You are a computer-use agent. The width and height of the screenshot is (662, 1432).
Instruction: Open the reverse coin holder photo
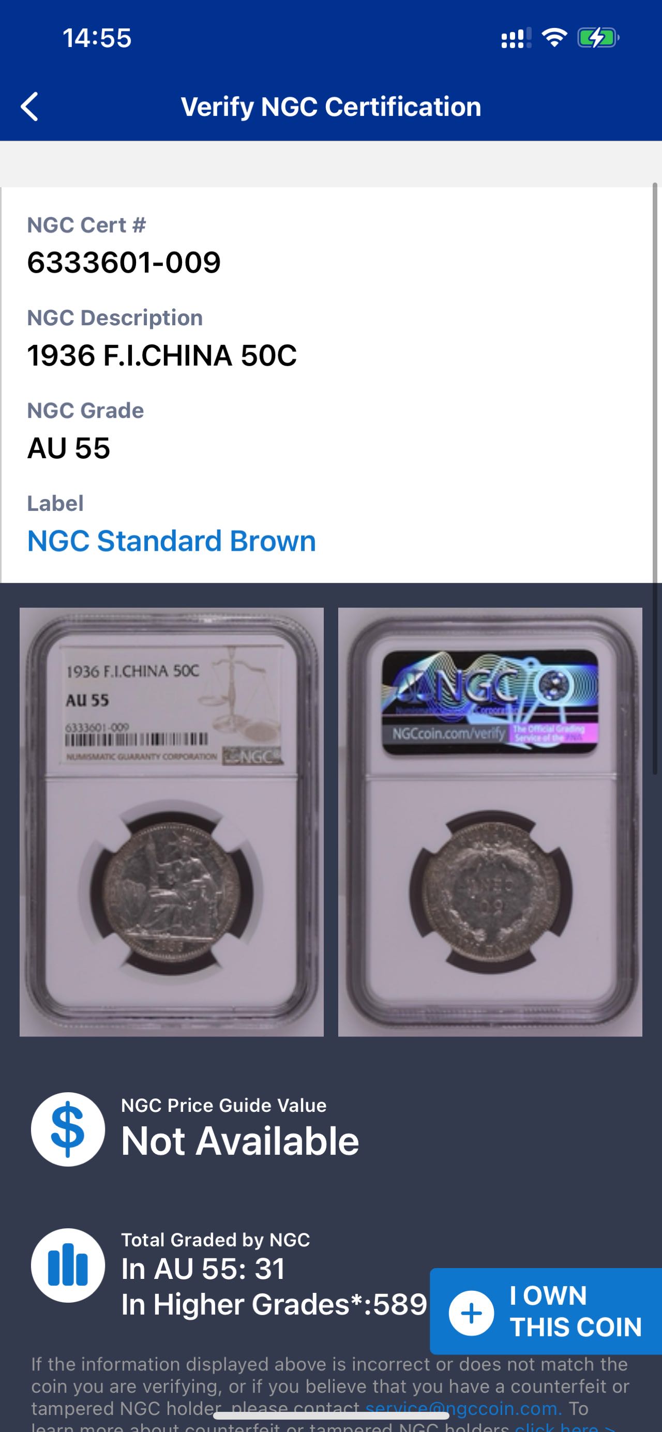point(490,822)
